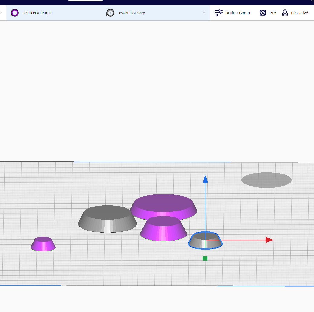Select the small purple cone model
The image size is (314, 312).
click(43, 244)
